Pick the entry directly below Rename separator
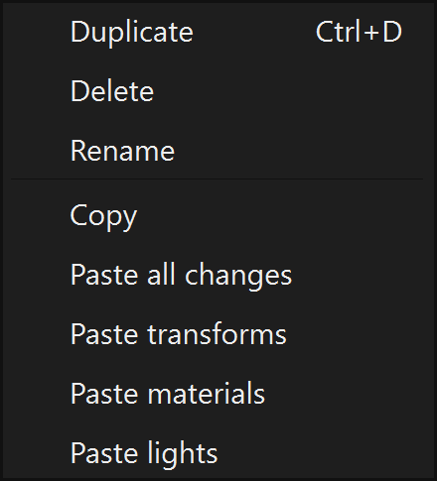Screen dimensions: 437x481 [218, 215]
